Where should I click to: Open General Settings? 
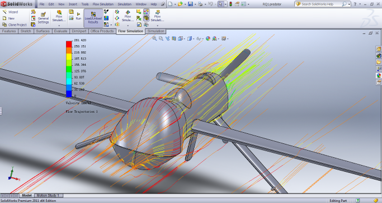[x=43, y=18]
